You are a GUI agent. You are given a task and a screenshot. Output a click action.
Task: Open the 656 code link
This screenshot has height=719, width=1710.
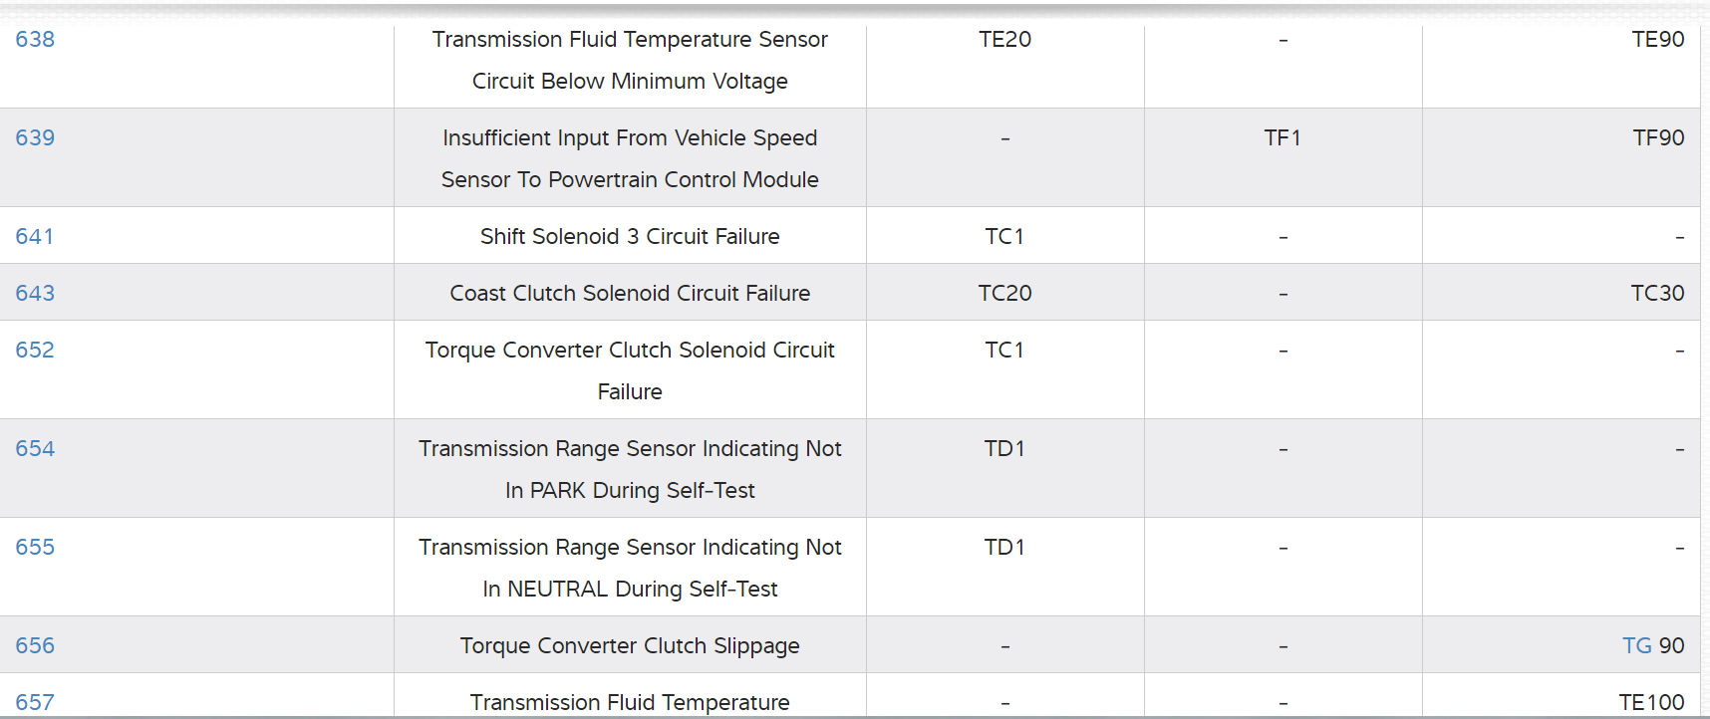(x=35, y=646)
